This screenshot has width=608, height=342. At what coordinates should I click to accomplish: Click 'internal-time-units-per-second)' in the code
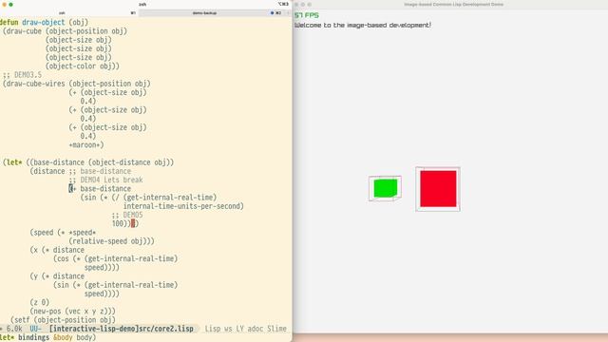pos(183,206)
